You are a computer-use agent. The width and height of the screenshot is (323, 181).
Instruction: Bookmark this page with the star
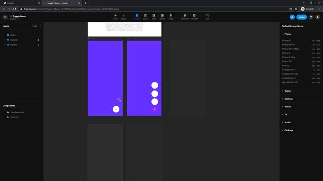pos(296,9)
